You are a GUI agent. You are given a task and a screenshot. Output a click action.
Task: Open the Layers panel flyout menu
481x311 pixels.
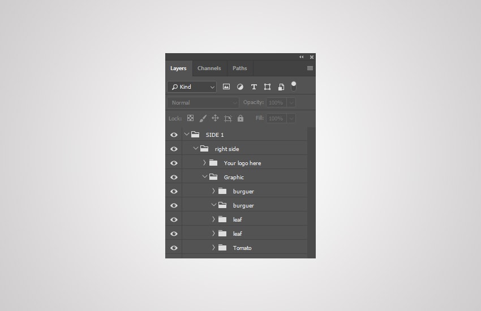pyautogui.click(x=310, y=68)
